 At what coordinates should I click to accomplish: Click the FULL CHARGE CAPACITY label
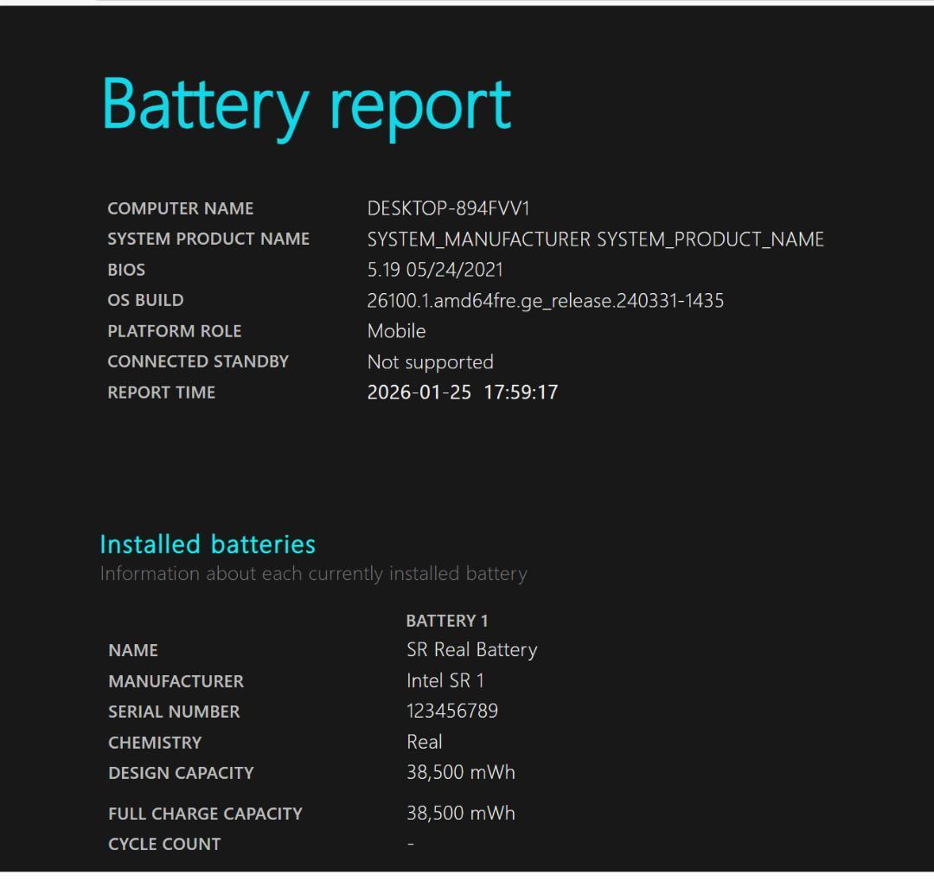[204, 814]
